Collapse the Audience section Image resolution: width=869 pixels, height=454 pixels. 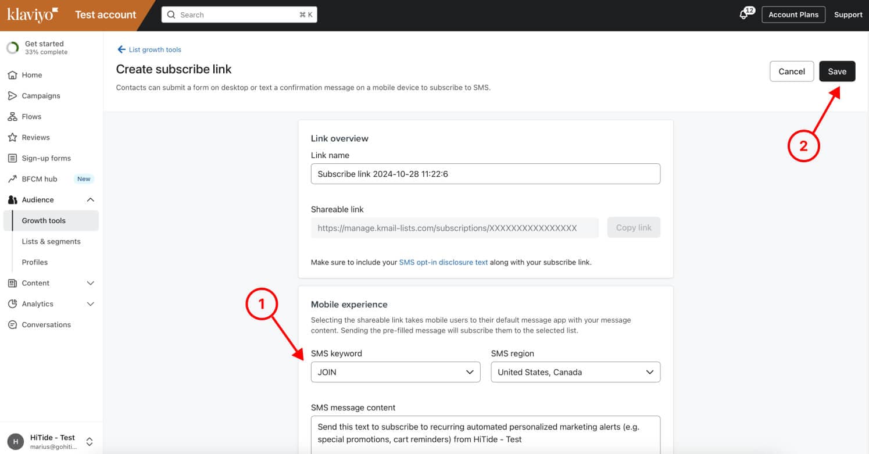pos(90,200)
